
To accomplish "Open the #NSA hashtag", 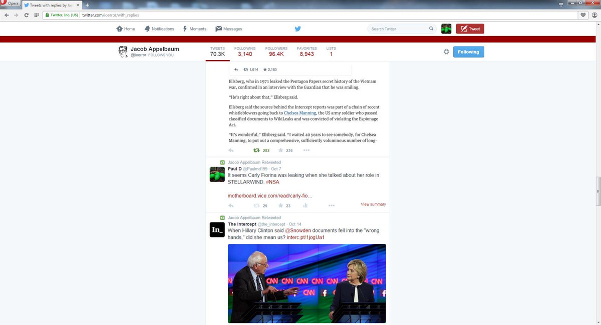I will pyautogui.click(x=272, y=181).
